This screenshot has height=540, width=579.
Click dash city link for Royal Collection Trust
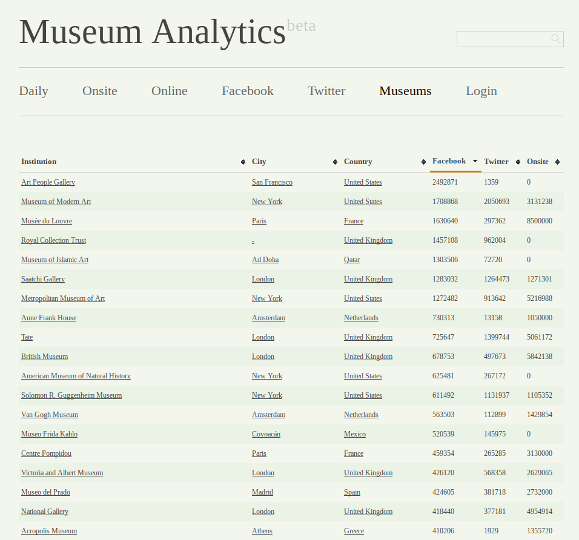(x=253, y=241)
